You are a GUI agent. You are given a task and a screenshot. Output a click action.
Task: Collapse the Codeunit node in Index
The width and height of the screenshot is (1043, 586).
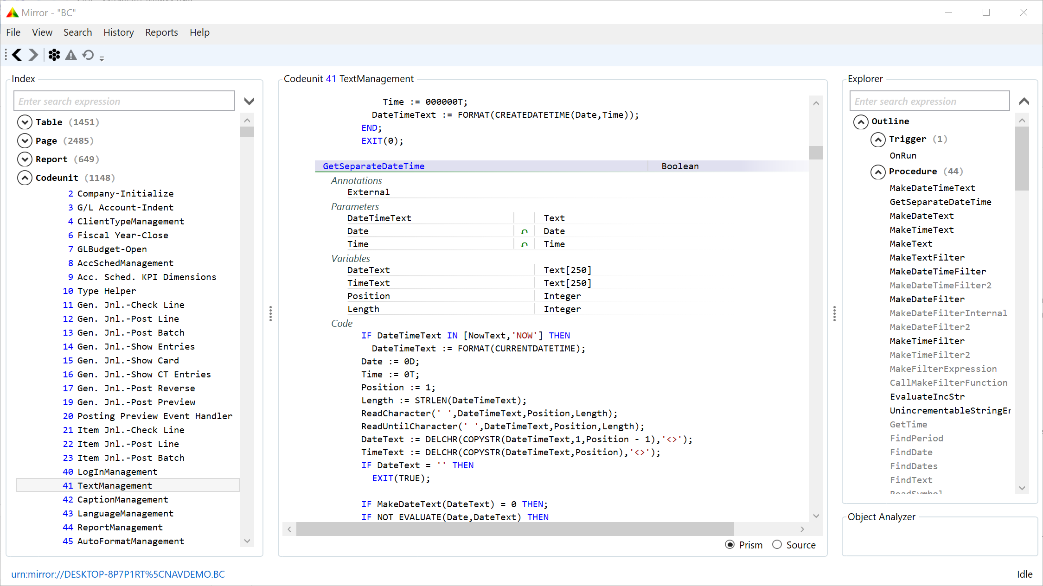click(25, 178)
